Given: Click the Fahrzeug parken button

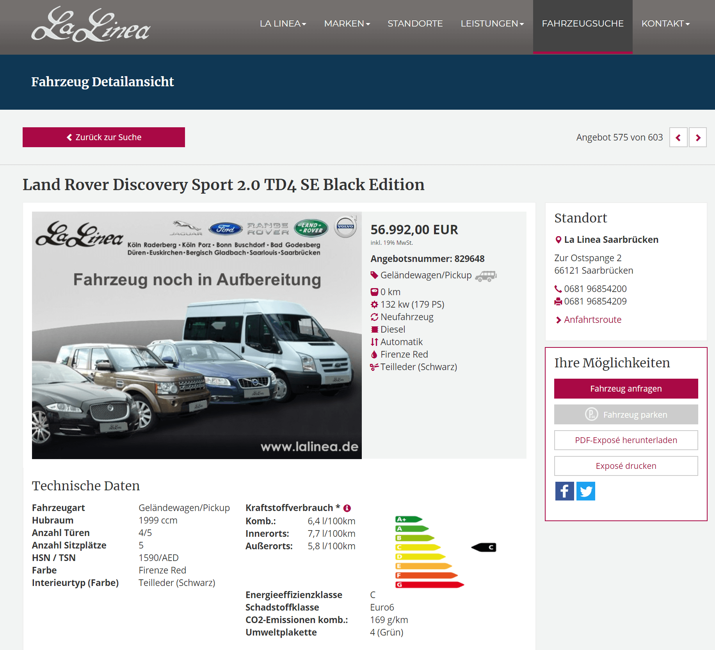Looking at the screenshot, I should coord(626,414).
